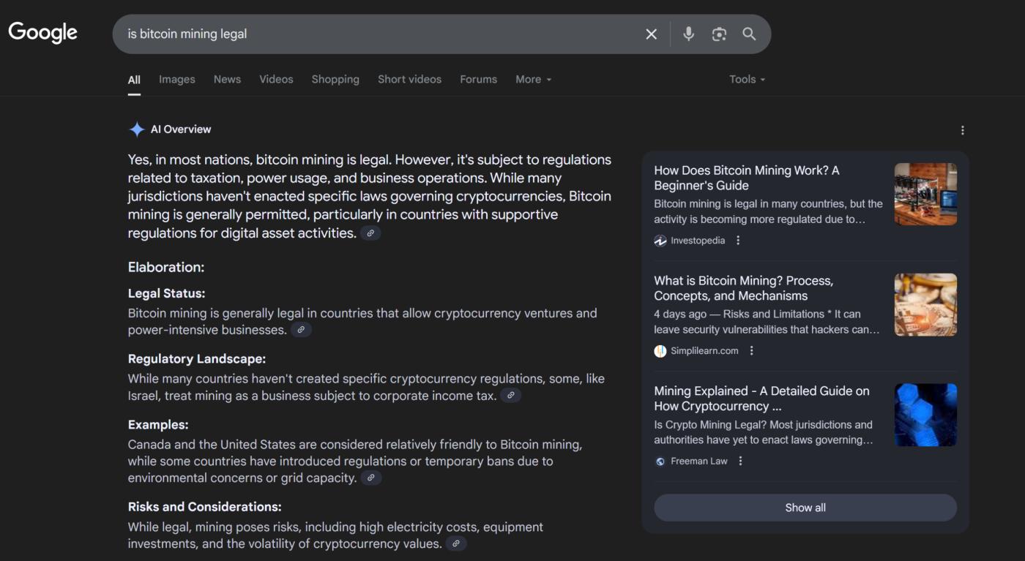Screen dimensions: 1025x561
Task: Expand the More search filters dropdown
Action: coord(533,80)
